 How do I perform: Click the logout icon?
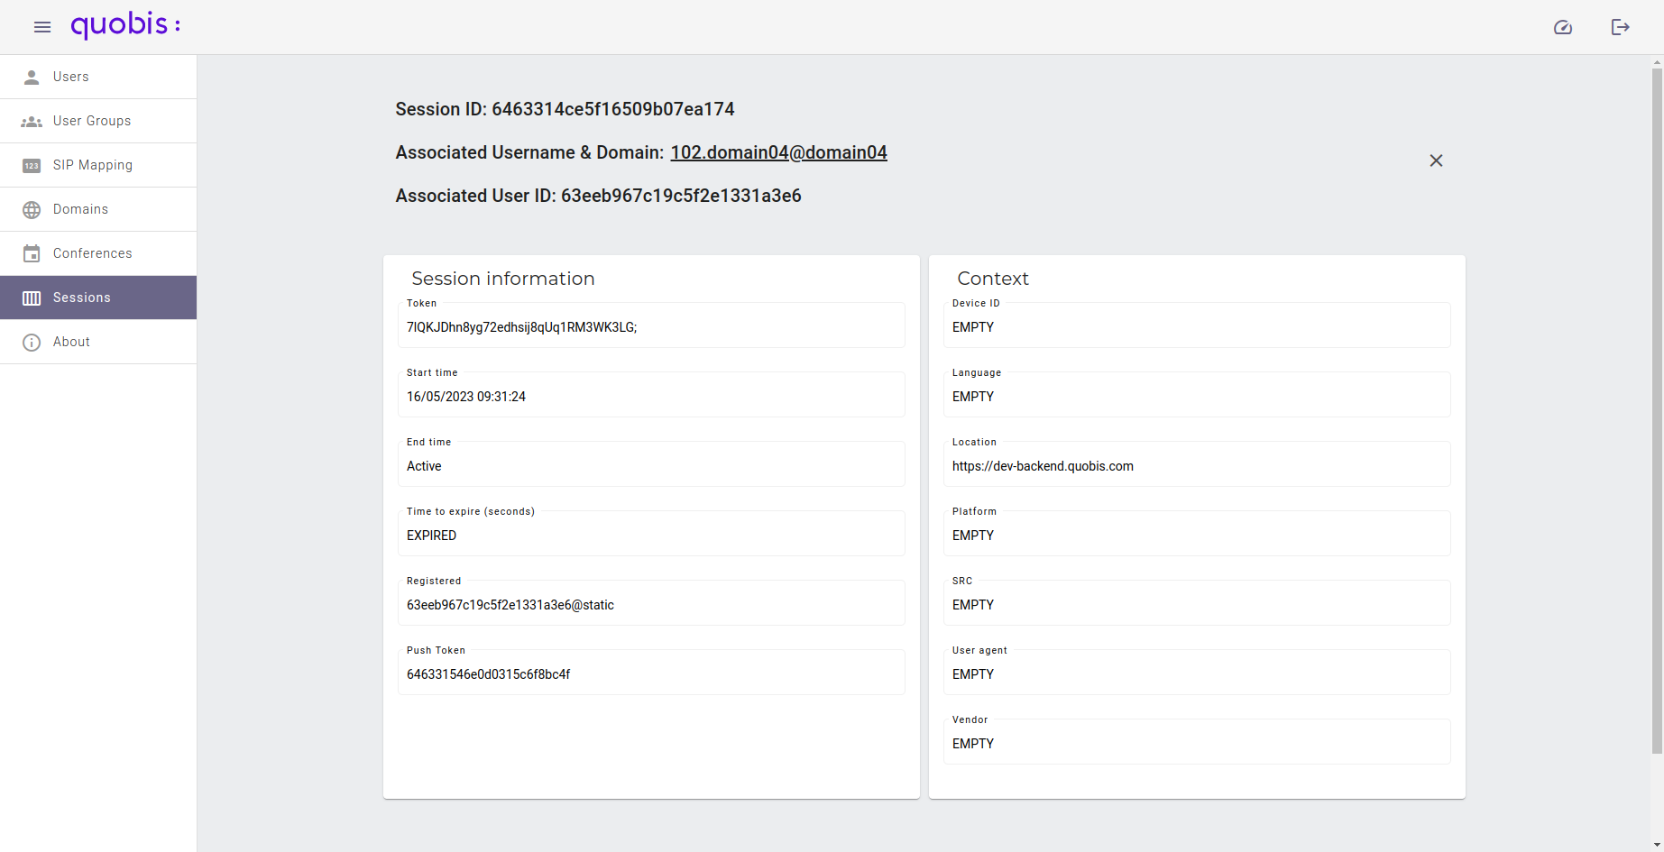pyautogui.click(x=1621, y=27)
